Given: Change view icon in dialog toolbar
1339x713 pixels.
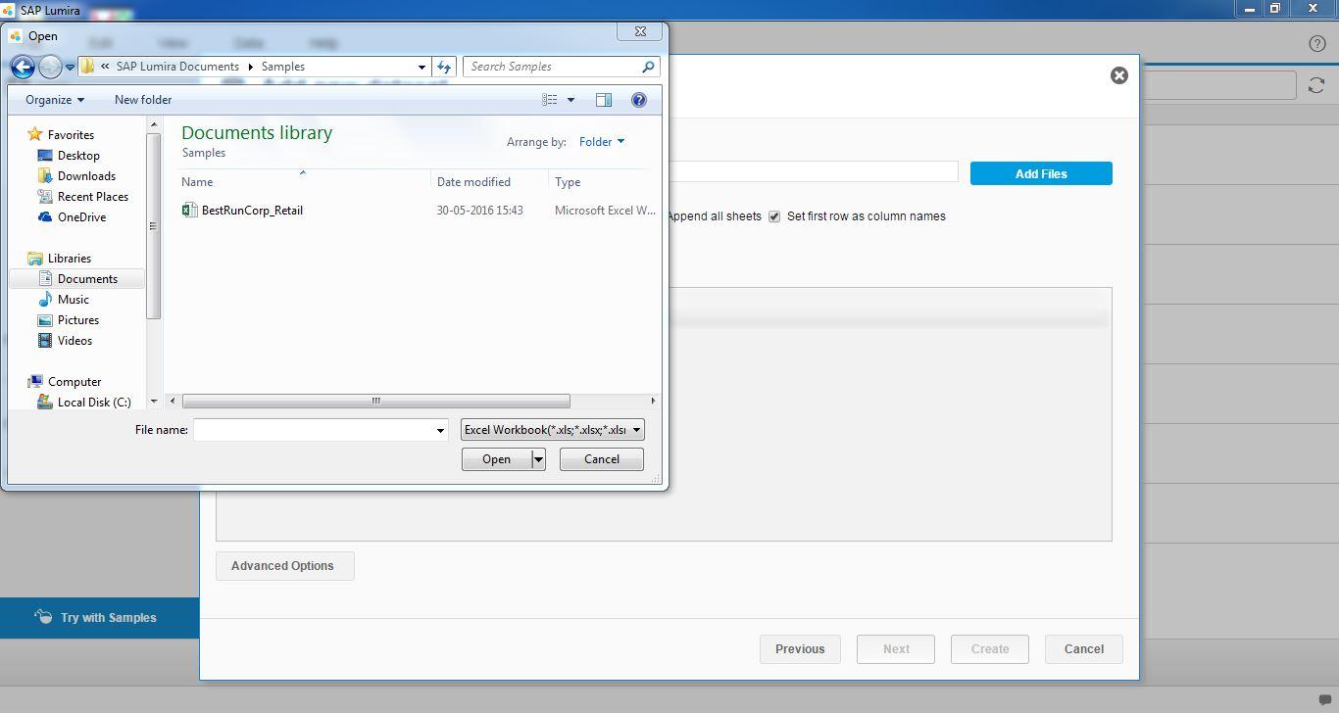Looking at the screenshot, I should [550, 100].
